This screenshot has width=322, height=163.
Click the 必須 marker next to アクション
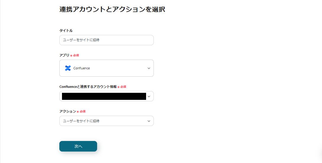[83, 112]
